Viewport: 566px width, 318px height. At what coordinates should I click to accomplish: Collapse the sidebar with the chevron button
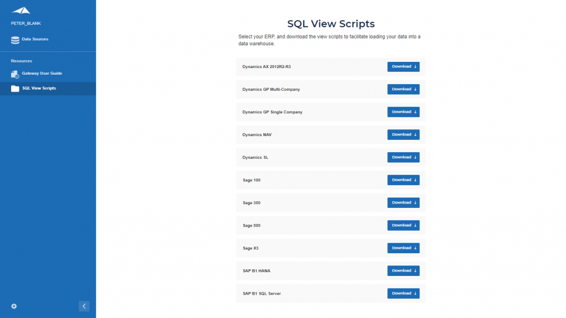click(x=84, y=306)
